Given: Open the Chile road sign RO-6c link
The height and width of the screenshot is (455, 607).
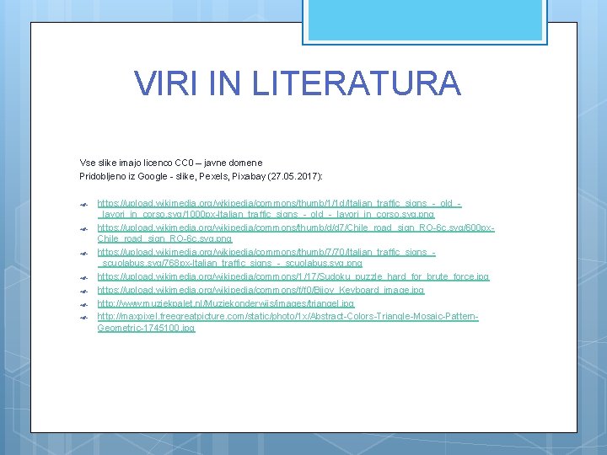Looking at the screenshot, I should click(x=296, y=233).
